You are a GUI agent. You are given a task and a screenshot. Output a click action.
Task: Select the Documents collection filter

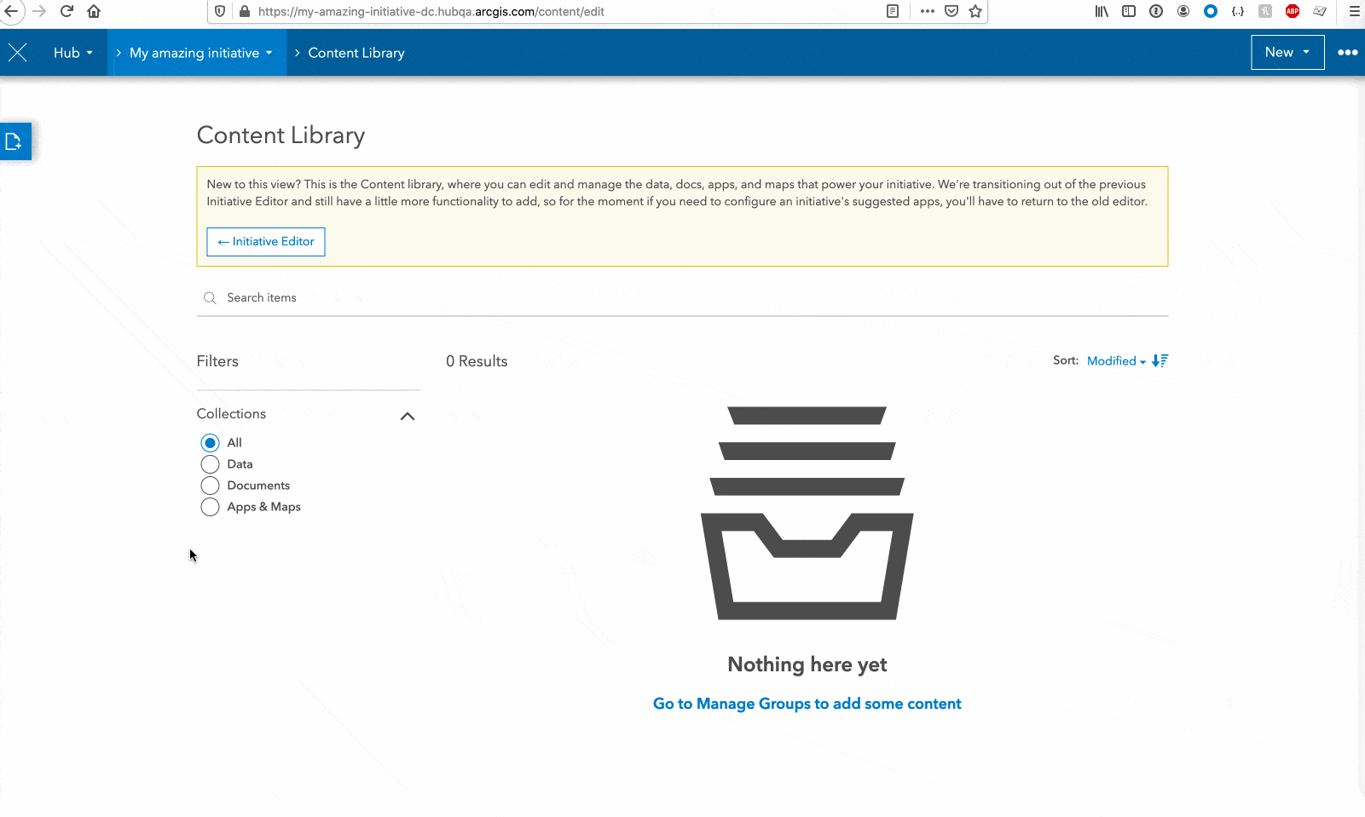(x=210, y=485)
